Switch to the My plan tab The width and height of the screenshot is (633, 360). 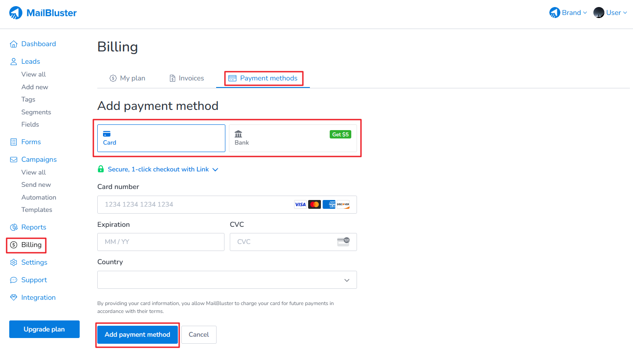coord(127,78)
